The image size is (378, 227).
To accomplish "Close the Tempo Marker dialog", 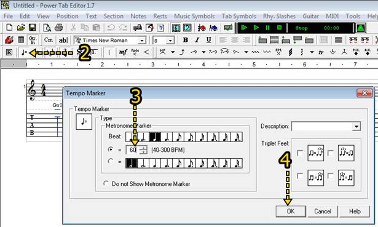I will coord(364,93).
